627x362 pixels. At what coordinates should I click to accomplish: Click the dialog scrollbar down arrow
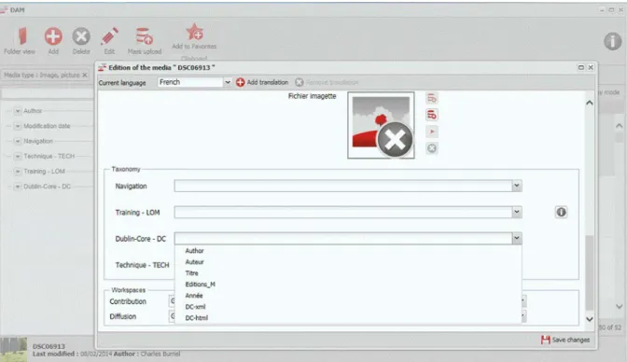point(590,319)
